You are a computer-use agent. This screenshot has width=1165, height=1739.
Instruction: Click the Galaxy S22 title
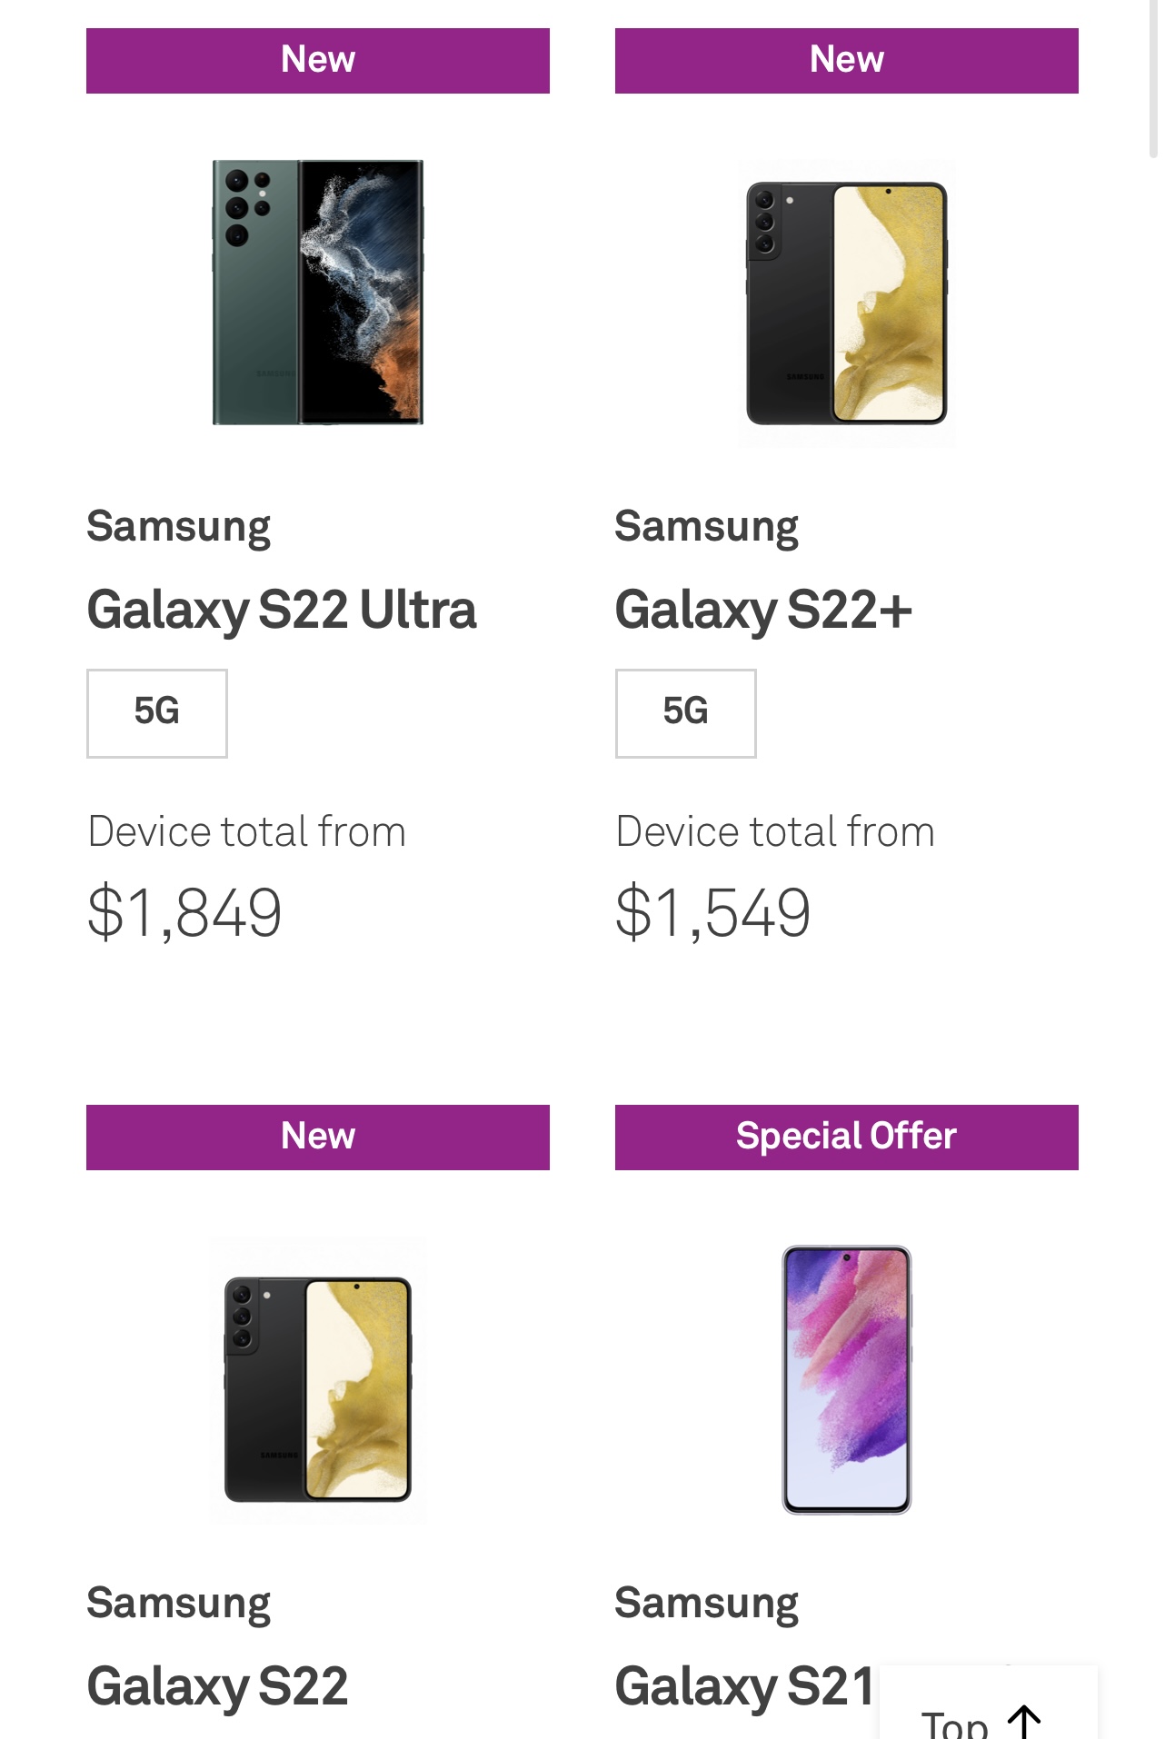coord(217,1686)
